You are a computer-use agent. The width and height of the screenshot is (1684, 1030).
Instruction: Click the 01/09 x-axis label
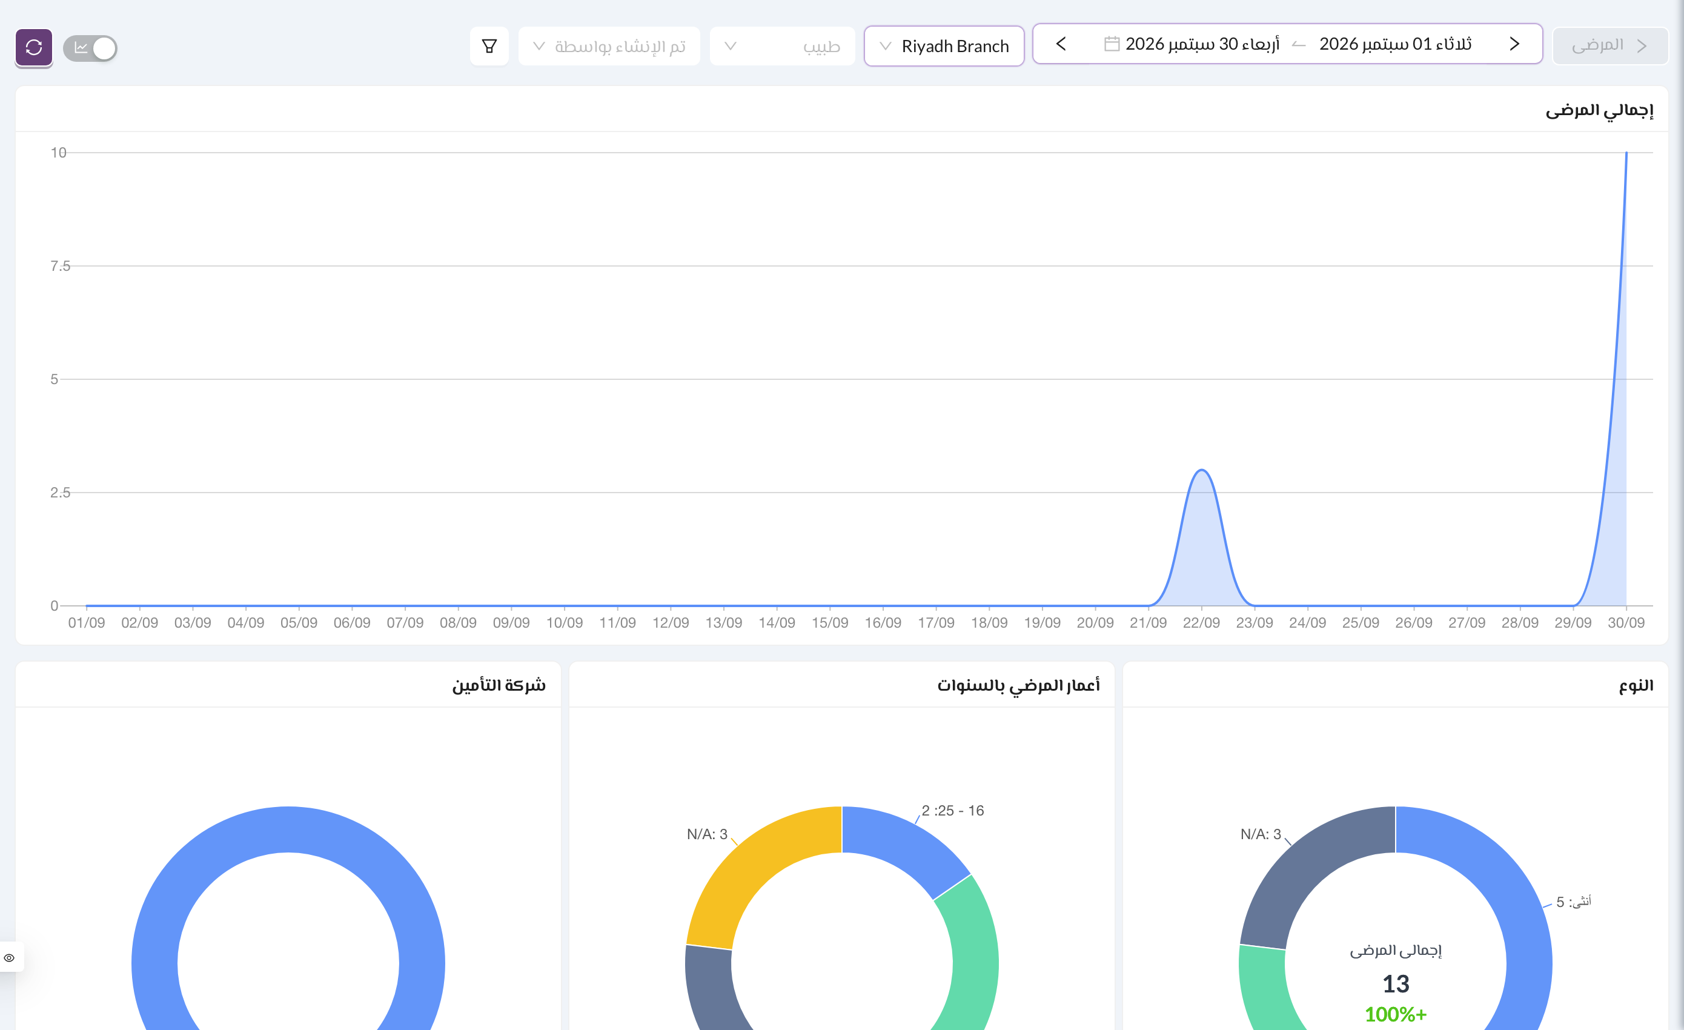click(86, 623)
